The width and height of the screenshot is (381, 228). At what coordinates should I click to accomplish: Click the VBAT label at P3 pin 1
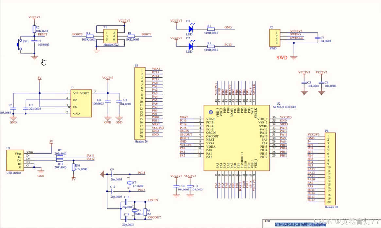click(156, 69)
